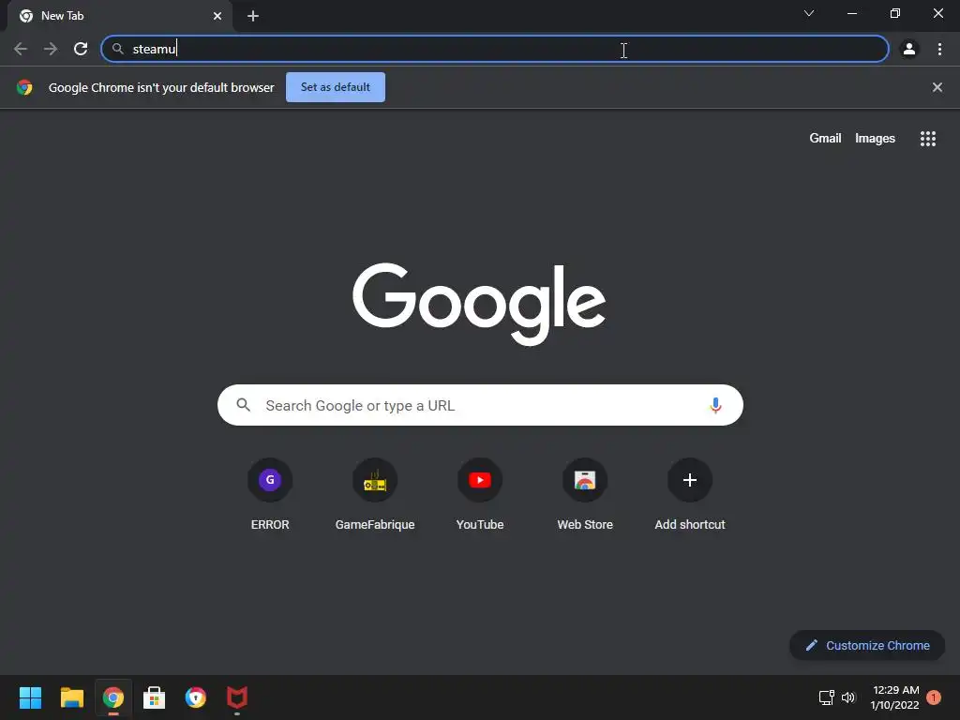Open the clock and date panel
This screenshot has height=720, width=960.
(895, 697)
